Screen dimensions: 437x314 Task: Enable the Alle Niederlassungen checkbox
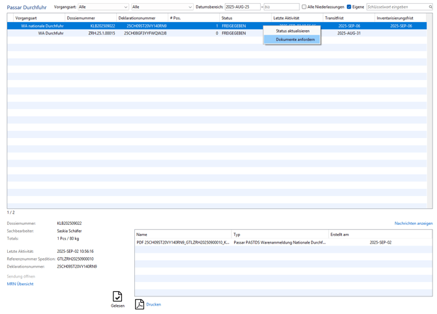[304, 7]
